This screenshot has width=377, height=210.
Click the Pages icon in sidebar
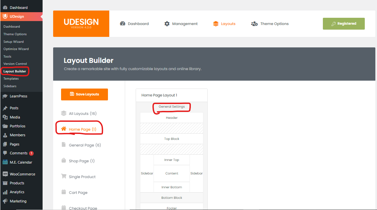coord(5,144)
